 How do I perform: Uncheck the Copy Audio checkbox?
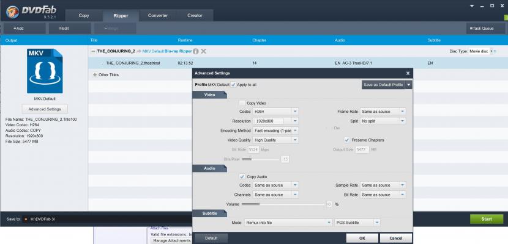[x=242, y=177]
